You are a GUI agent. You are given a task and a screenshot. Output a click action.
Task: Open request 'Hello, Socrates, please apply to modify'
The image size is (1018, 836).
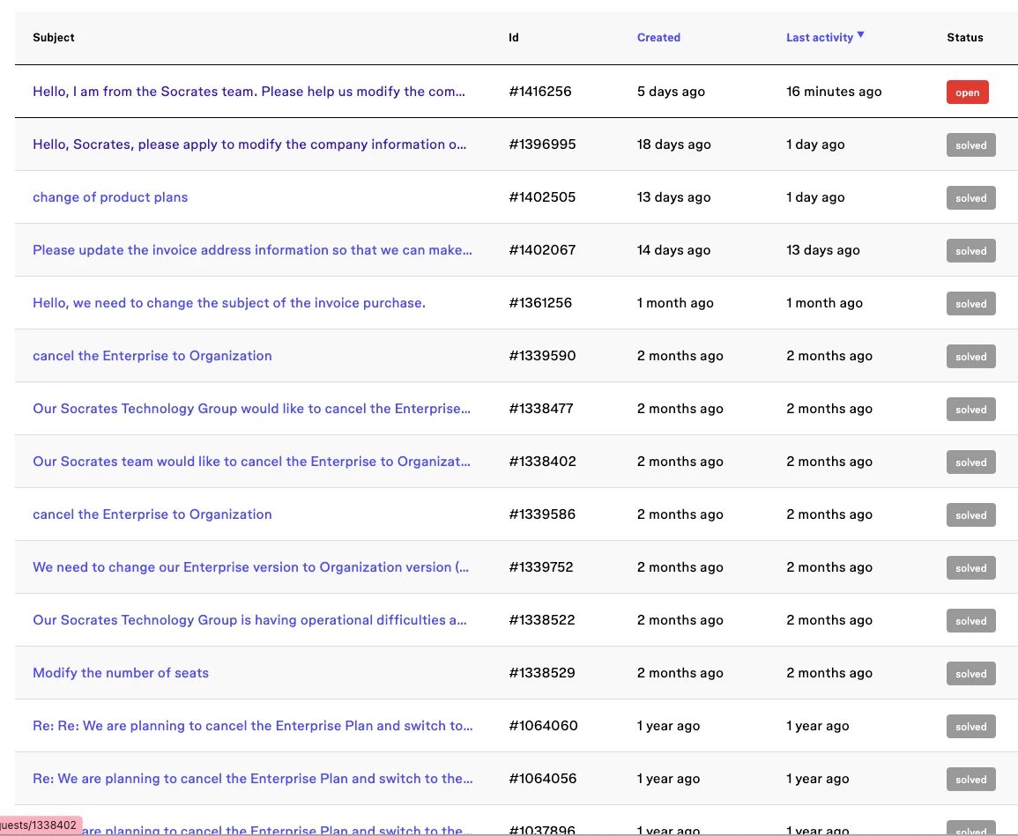249,144
